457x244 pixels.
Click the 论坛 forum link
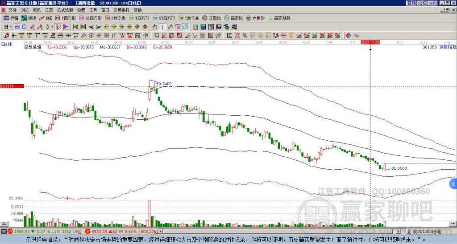click(422, 3)
